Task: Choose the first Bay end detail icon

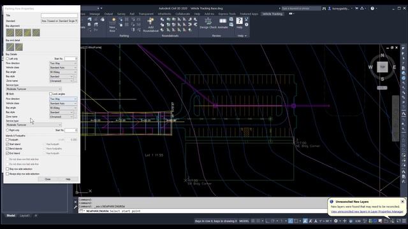Action: coord(10,47)
